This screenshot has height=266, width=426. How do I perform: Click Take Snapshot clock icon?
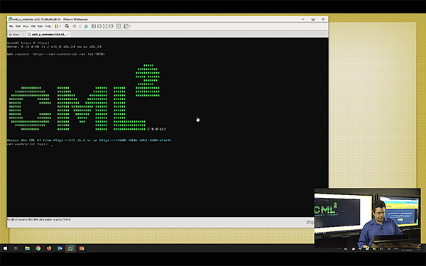click(x=74, y=26)
